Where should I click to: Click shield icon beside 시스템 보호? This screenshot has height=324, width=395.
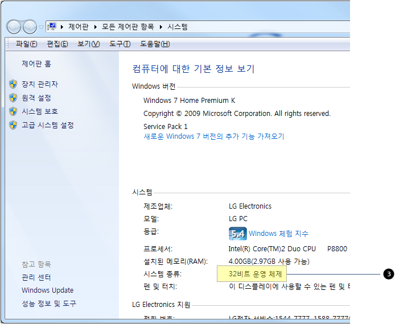point(13,111)
